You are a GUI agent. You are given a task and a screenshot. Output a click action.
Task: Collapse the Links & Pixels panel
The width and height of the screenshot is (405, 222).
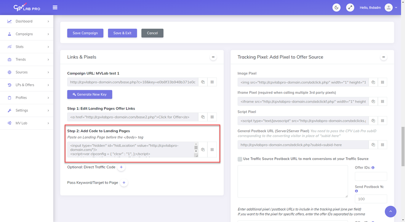213,57
